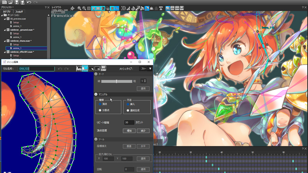Click the リピート間隔 count field
This screenshot has height=173, width=308.
pyautogui.click(x=129, y=122)
